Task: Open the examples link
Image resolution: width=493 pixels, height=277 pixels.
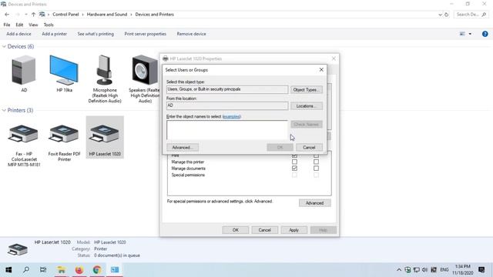Action: pos(231,116)
